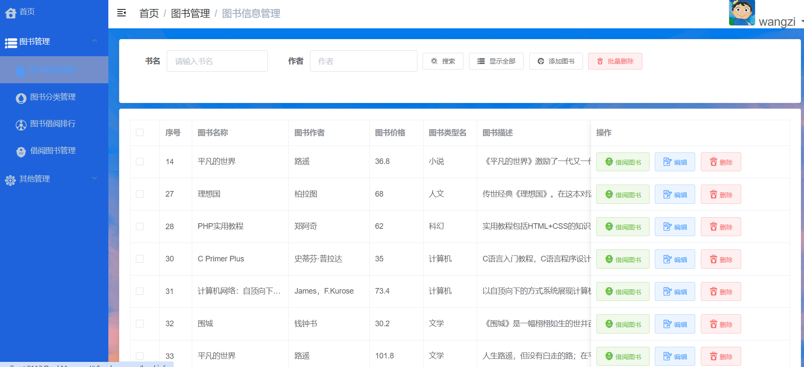
Task: Click the 图书管理 list icon in sidebar
Action: (x=11, y=42)
